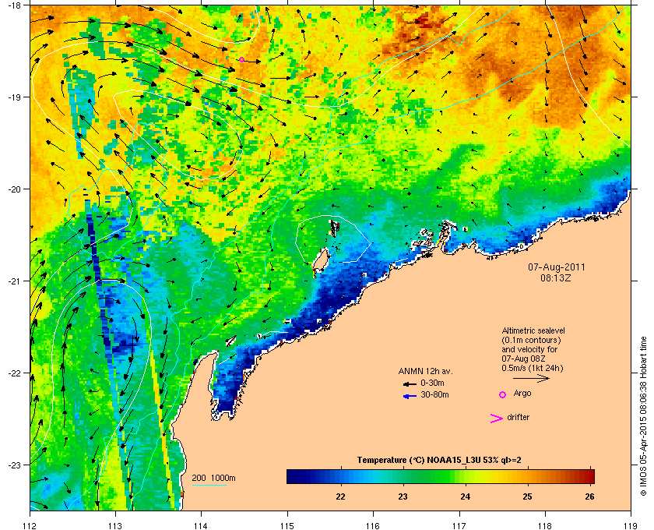This screenshot has height=530, width=654.
Task: Click the '30-80m' depth label
Action: 434,394
